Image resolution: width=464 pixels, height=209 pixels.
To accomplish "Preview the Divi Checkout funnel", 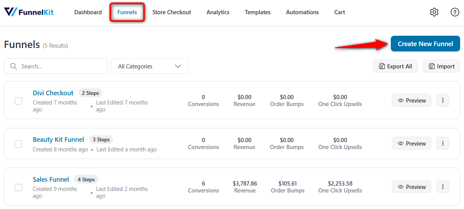I will point(411,100).
